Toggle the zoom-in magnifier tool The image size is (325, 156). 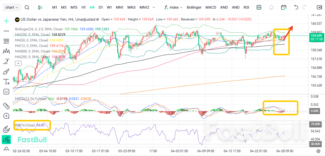point(6,116)
